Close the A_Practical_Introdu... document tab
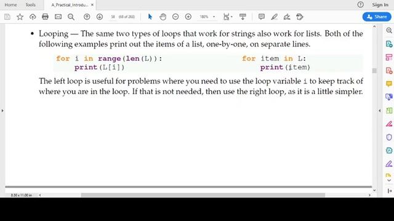 [x=92, y=5]
